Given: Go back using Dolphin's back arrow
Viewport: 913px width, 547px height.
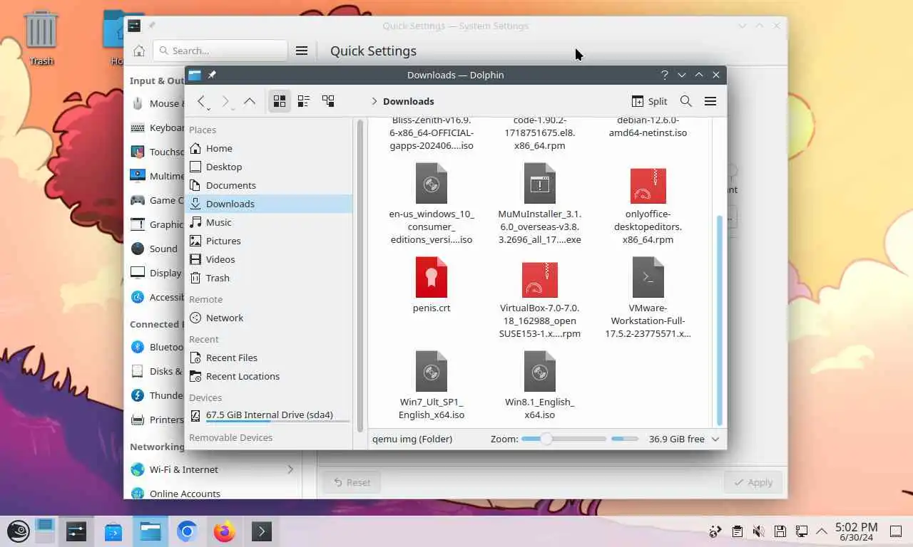Looking at the screenshot, I should (201, 101).
